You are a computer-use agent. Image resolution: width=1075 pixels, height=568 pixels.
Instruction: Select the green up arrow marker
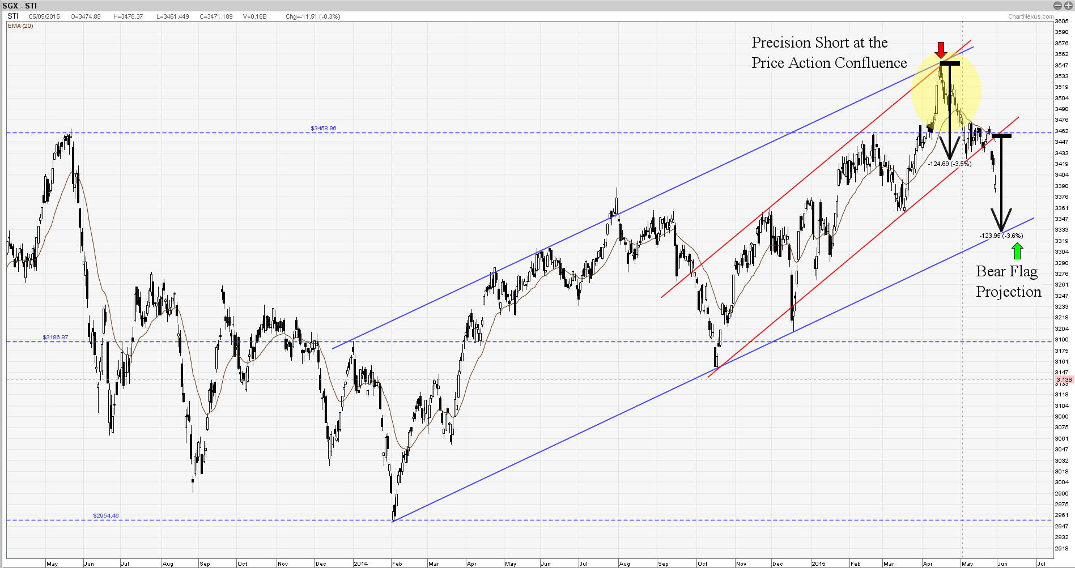1017,250
